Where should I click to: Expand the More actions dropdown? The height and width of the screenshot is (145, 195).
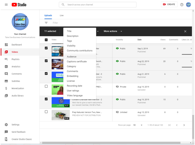[113, 31]
